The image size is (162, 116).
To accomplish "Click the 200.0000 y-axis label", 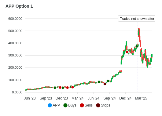I will 15,67.
